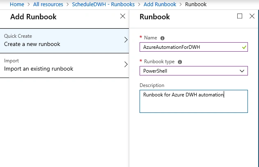Click the Runbook type label
The height and width of the screenshot is (167, 259).
(x=159, y=62)
